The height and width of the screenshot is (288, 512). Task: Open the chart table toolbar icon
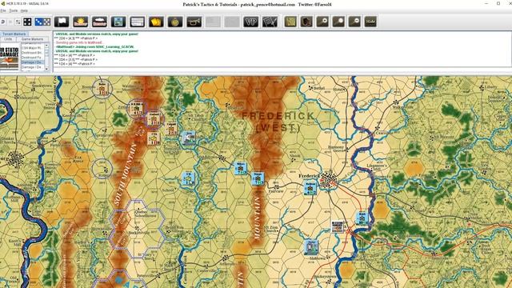point(138,22)
